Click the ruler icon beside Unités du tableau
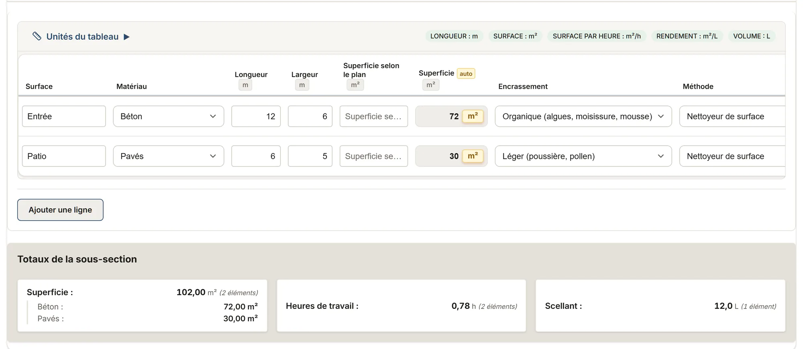Image resolution: width=803 pixels, height=349 pixels. 37,37
